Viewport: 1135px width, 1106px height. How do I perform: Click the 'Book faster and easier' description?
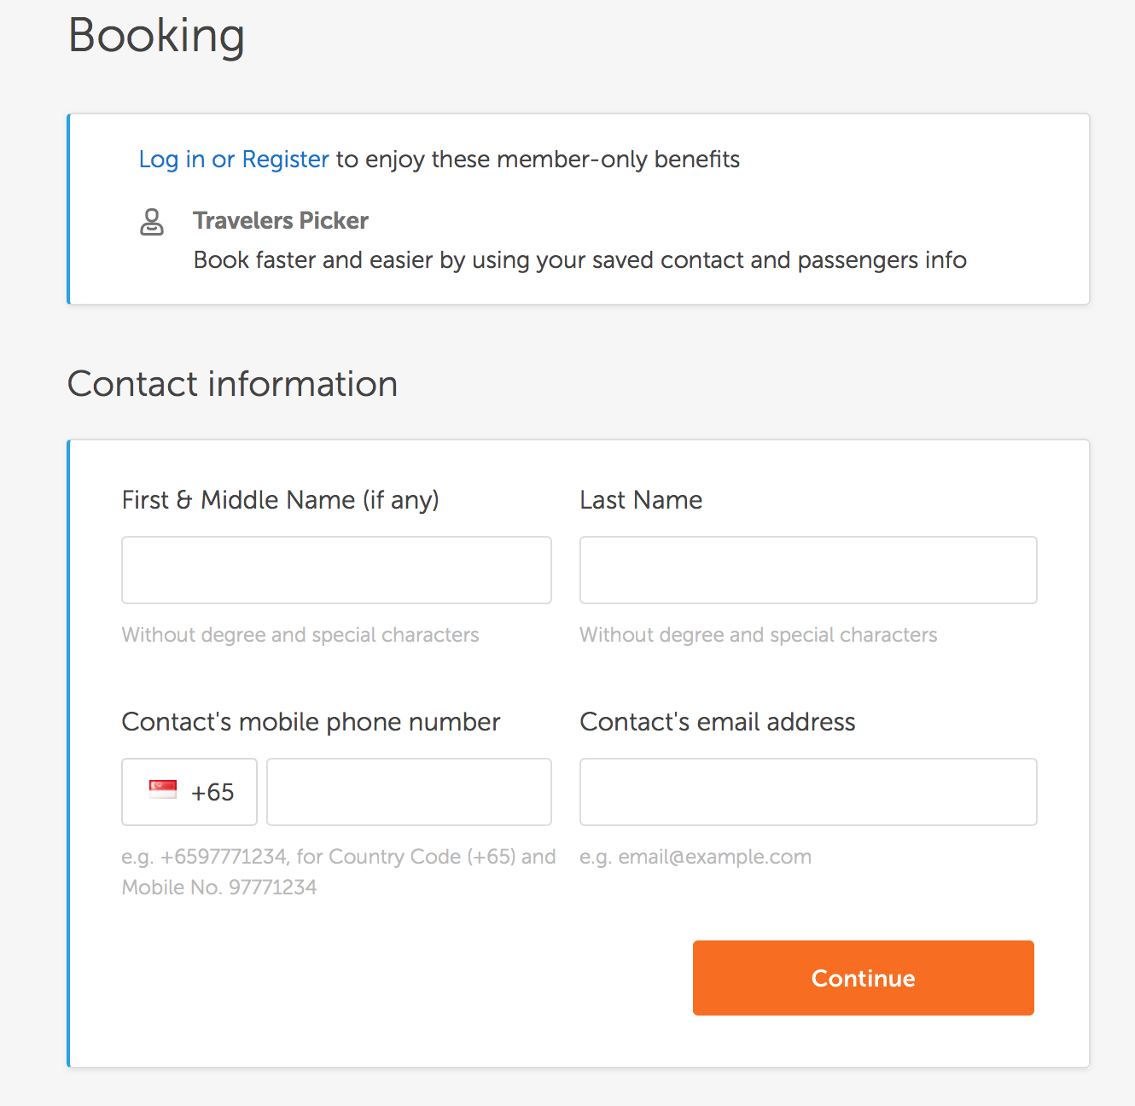pyautogui.click(x=579, y=260)
